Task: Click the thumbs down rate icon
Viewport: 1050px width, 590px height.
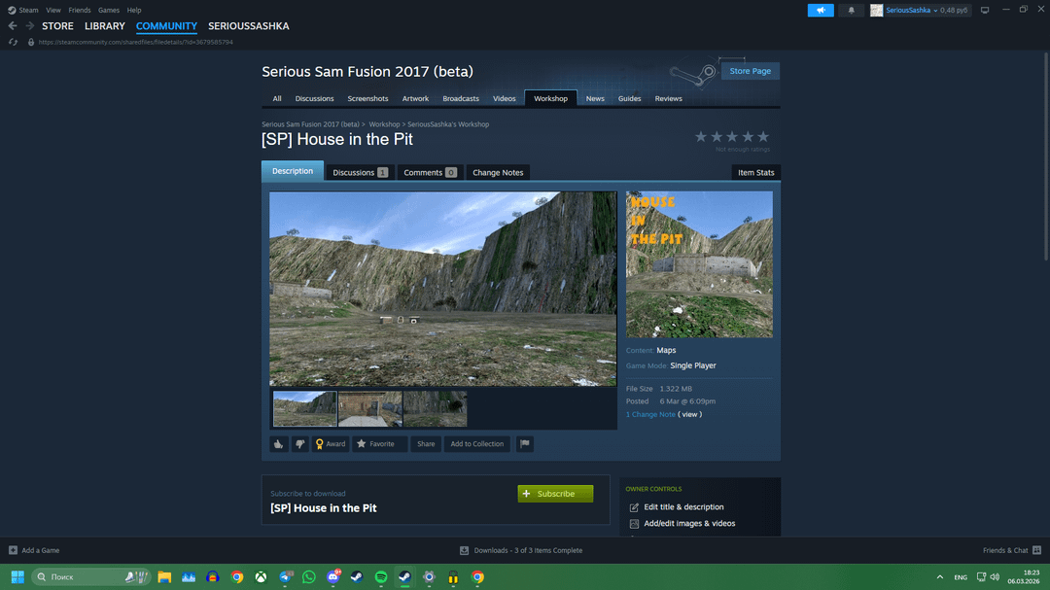Action: pyautogui.click(x=300, y=444)
